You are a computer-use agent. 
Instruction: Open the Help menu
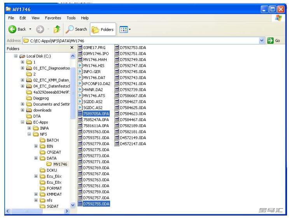tap(85, 18)
